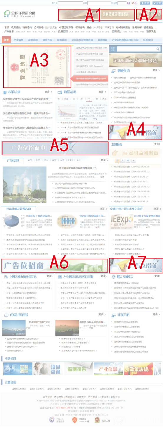Viewport: 163px width, 427px height.
Task: Click 更多 next to 调研咨询 heading
Action: 156,71
